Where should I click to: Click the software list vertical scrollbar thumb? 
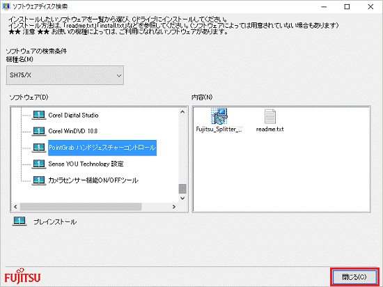point(182,189)
